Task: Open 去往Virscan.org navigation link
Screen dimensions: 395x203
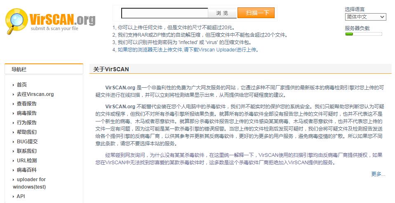Action: (x=35, y=94)
